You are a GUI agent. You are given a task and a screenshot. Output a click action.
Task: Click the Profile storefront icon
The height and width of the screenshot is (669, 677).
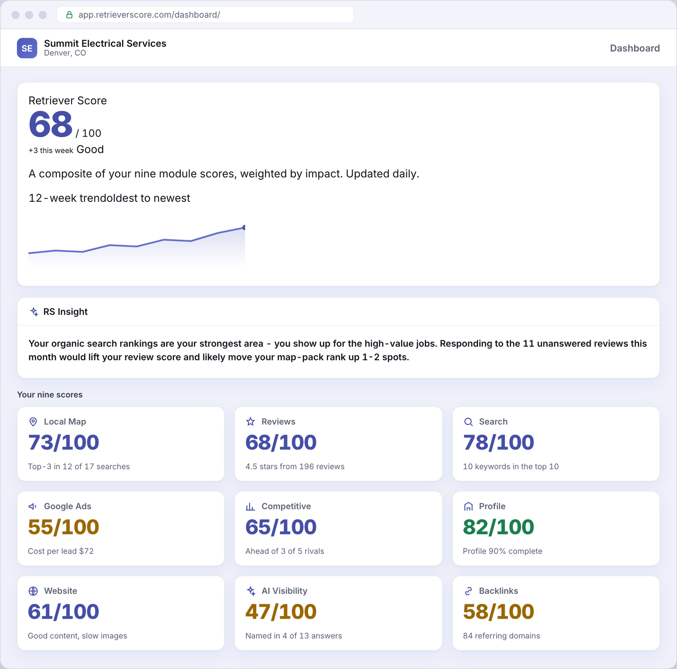[468, 507]
